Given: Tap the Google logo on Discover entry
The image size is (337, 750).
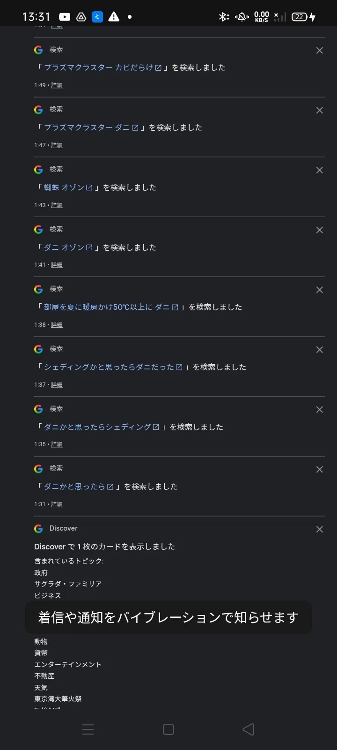Looking at the screenshot, I should click(x=38, y=529).
